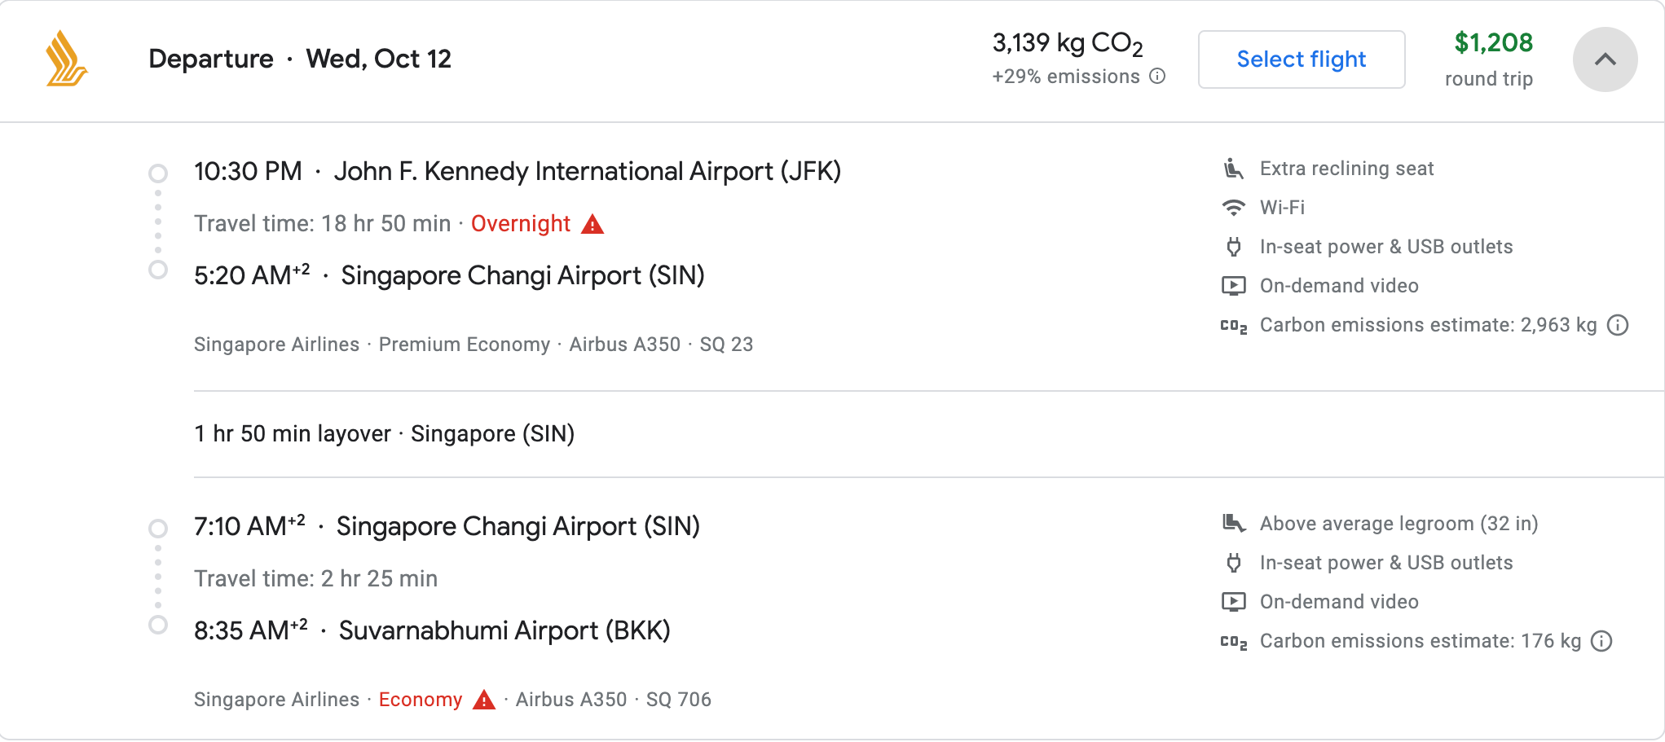
Task: Click the 3,139 kg CO2 emissions total
Action: [x=1068, y=43]
